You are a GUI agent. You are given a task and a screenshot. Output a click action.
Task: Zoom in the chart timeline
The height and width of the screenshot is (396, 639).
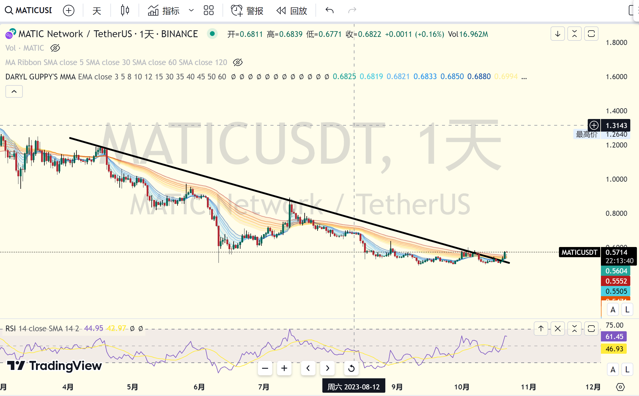(x=284, y=368)
